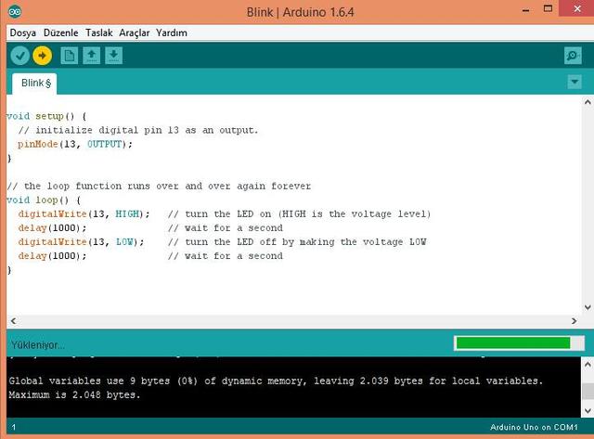The image size is (594, 439).
Task: Click the comment 'initialize digital pin 13 as an output'
Action: tap(138, 130)
